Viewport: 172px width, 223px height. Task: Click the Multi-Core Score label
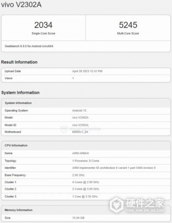128,33
